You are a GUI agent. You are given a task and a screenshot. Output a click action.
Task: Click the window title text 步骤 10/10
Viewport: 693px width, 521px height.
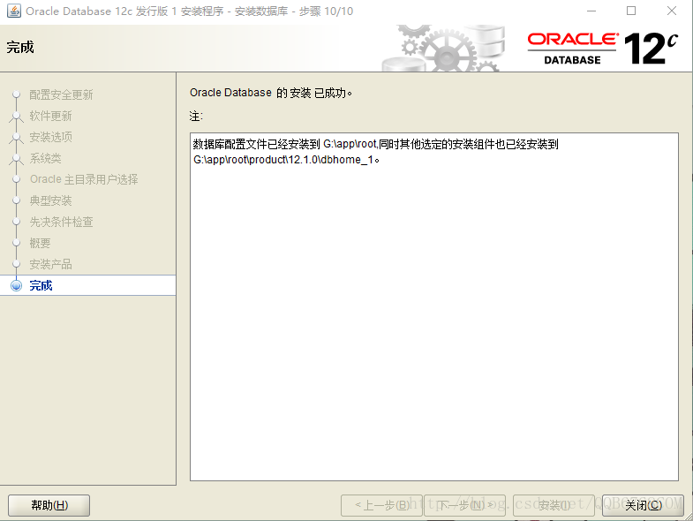click(x=326, y=11)
